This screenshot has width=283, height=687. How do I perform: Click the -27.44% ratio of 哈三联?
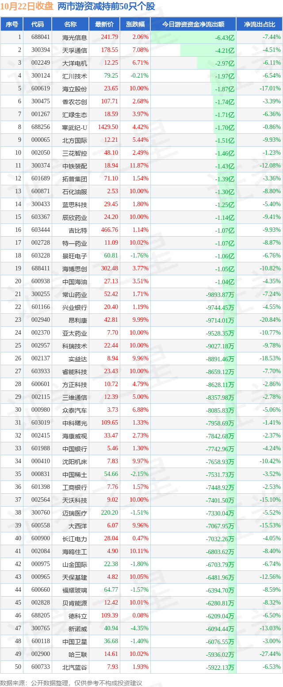tap(271, 654)
